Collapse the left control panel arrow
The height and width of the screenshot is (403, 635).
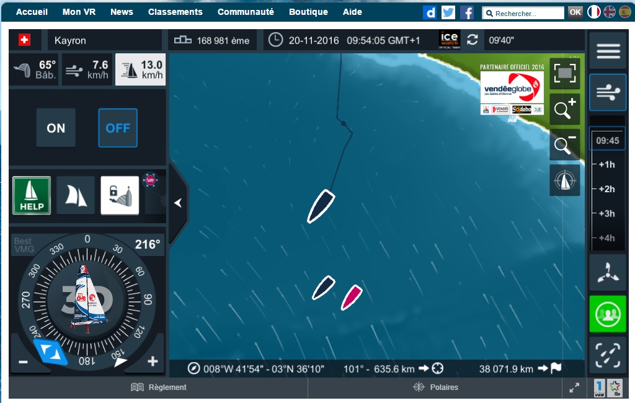tap(178, 203)
